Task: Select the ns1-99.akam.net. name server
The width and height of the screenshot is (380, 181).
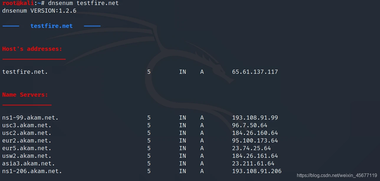Action: click(x=30, y=118)
